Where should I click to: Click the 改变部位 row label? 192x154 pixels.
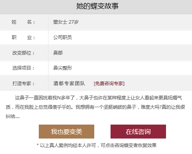(x=23, y=53)
